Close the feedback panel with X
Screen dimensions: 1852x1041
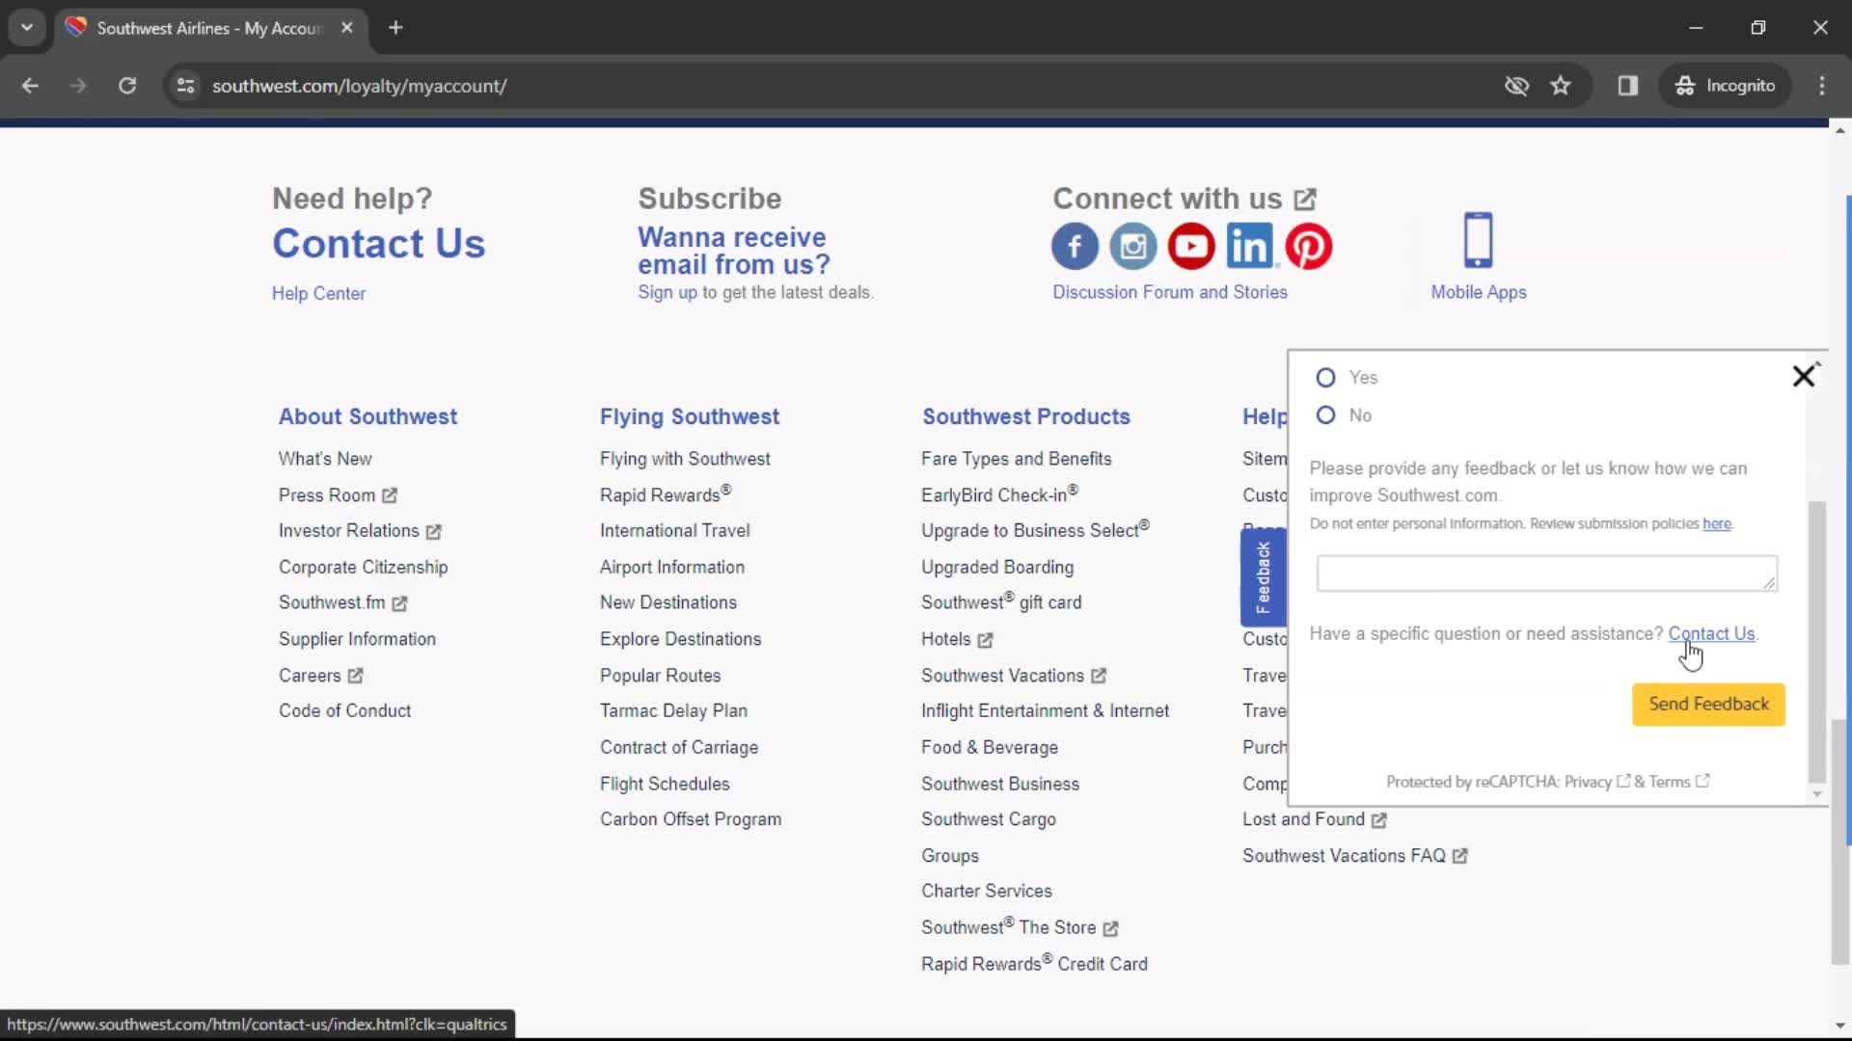pyautogui.click(x=1803, y=376)
